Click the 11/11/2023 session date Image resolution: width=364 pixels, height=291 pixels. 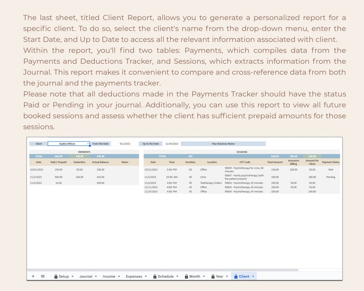(151, 187)
